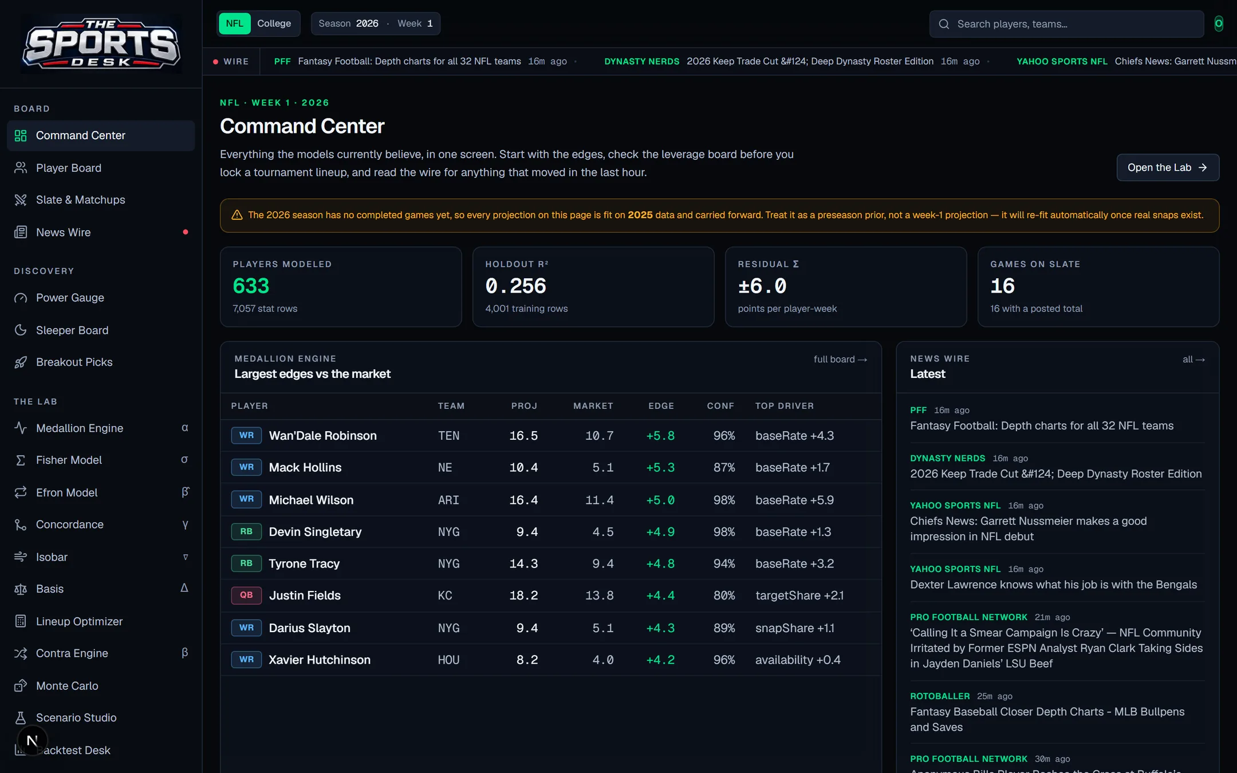
Task: Click the Player Board people icon
Action: point(21,168)
